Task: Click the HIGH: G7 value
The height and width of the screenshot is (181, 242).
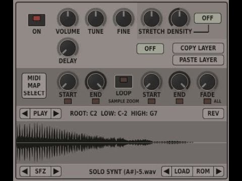Action: coord(144,114)
